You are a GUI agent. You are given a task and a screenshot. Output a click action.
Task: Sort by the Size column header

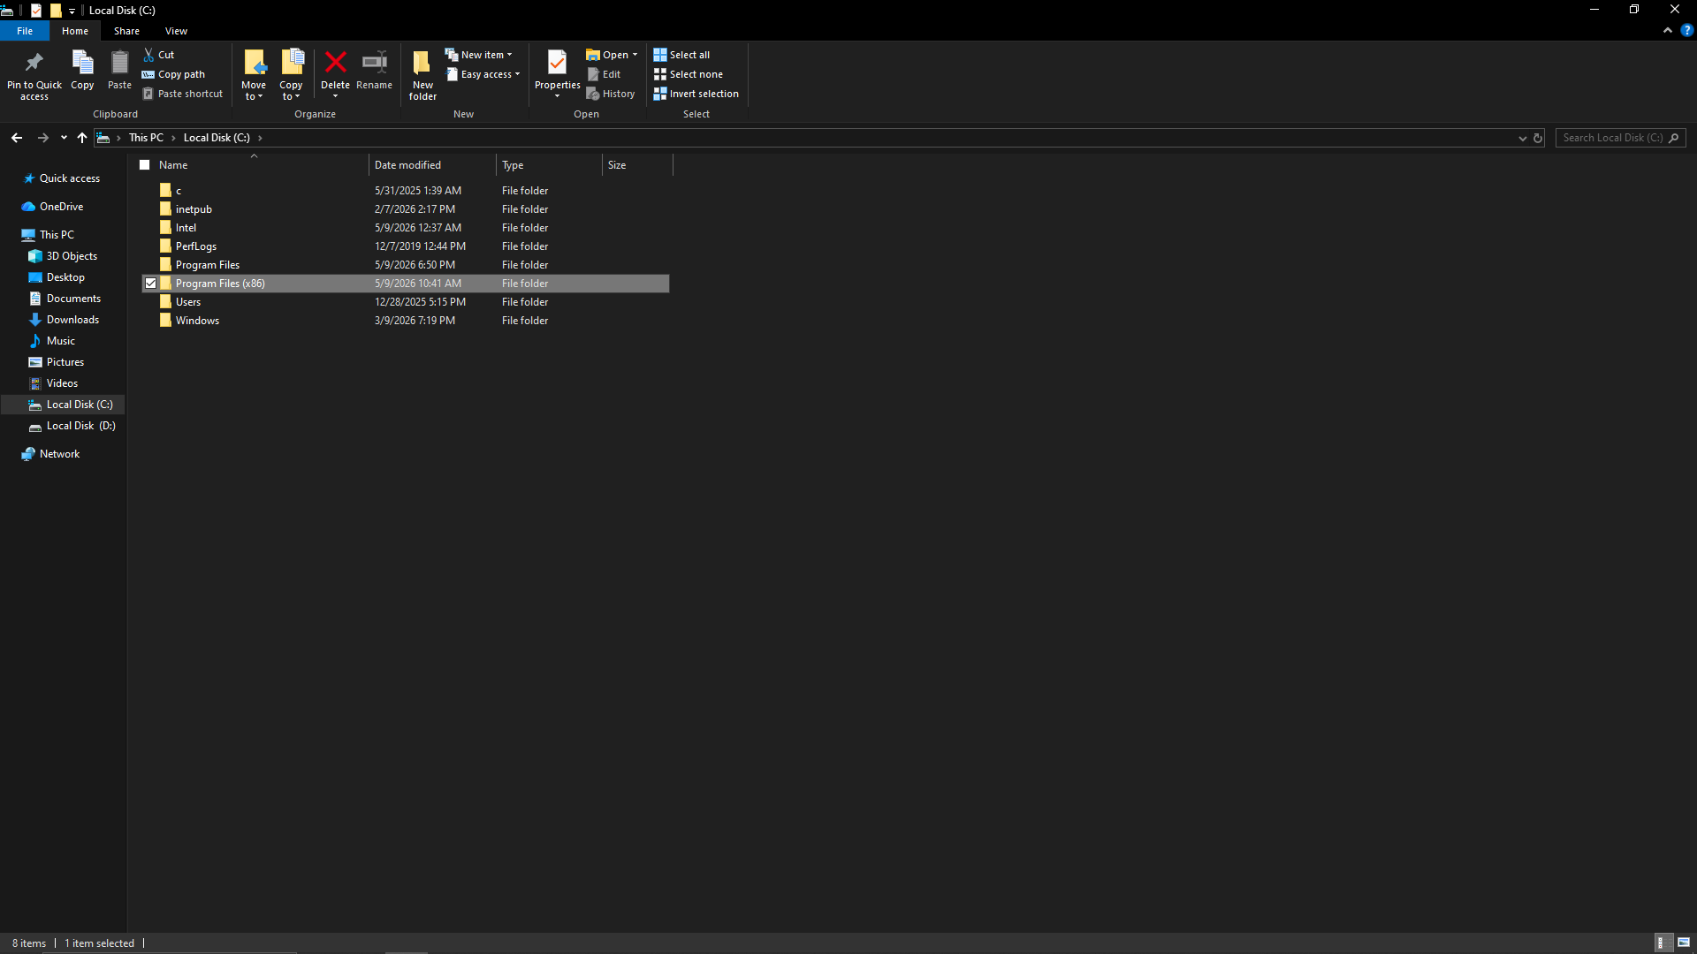(x=637, y=165)
